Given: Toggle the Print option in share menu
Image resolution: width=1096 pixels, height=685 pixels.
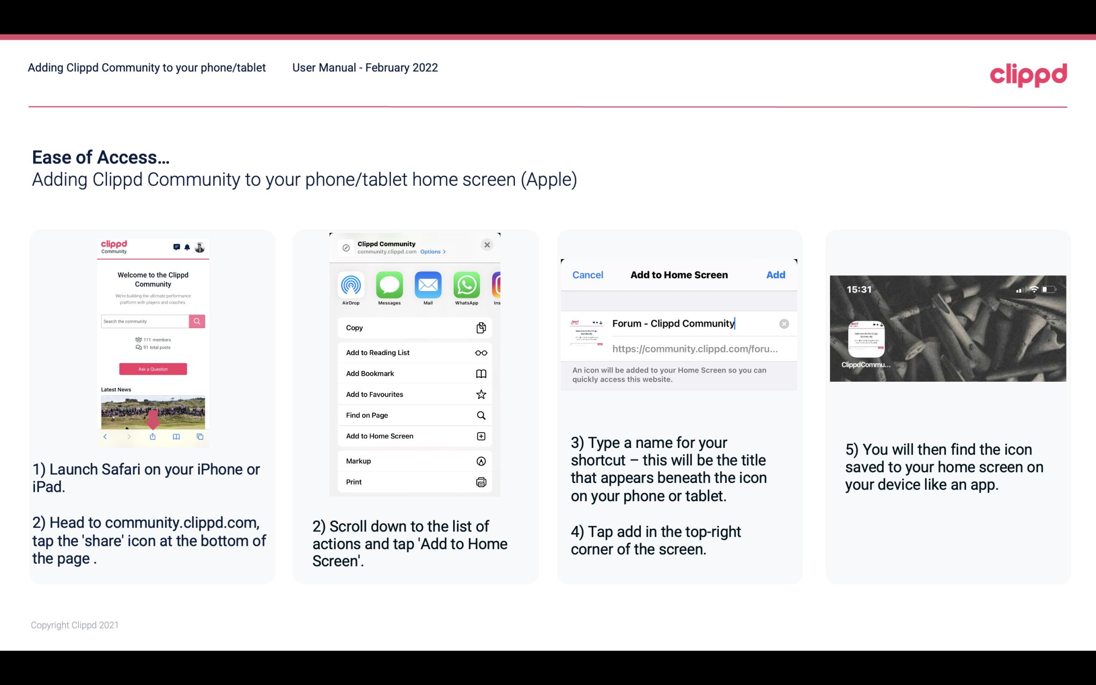Looking at the screenshot, I should pos(414,482).
